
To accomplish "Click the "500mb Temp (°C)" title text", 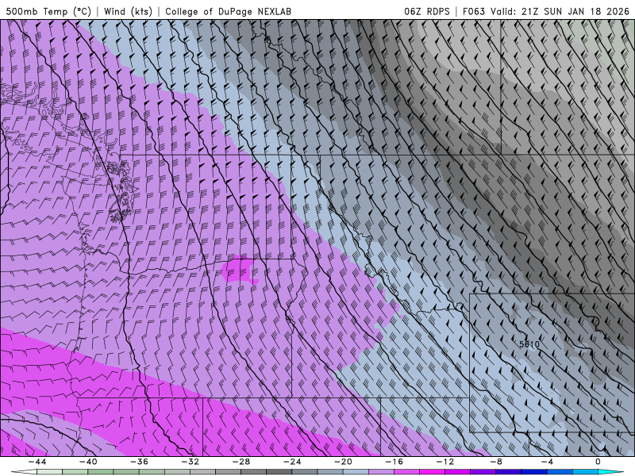I will 48,11.
